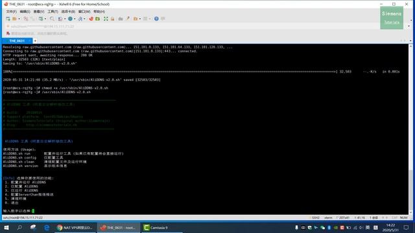
Task: Click the ssh address bar field
Action: pos(206,27)
